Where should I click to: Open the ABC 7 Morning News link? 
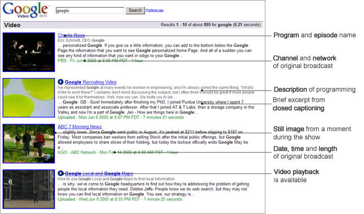point(80,127)
